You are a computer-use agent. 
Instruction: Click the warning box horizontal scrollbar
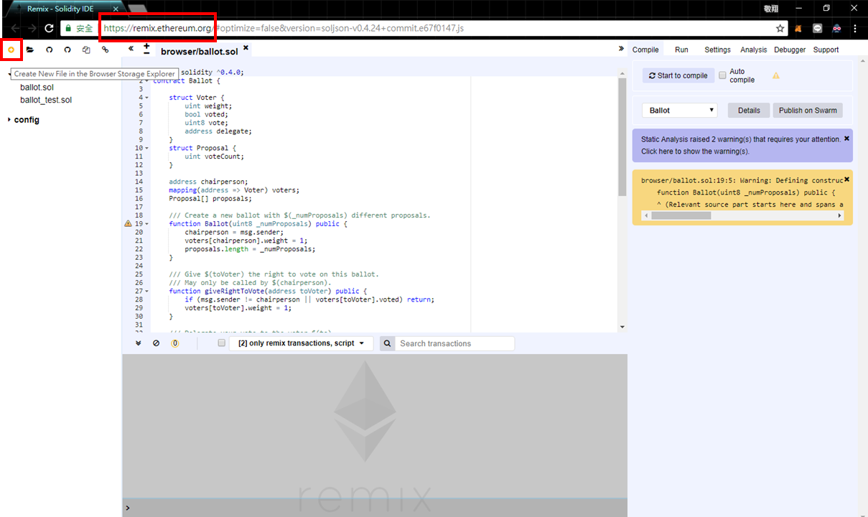tap(681, 215)
